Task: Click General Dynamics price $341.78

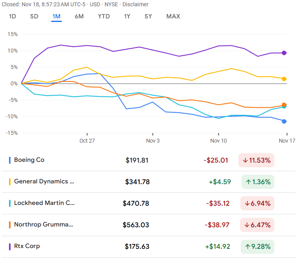Action: [137, 182]
